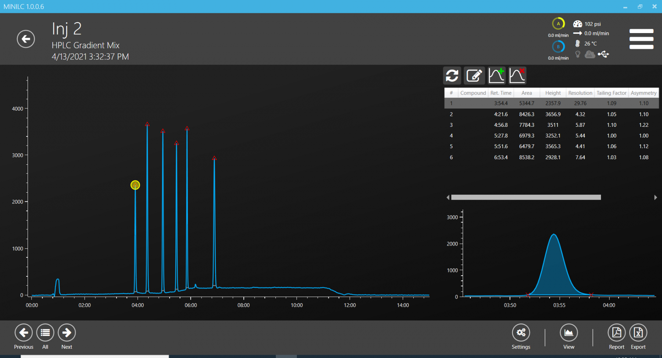
Task: Click pump A flow indicator
Action: click(558, 24)
